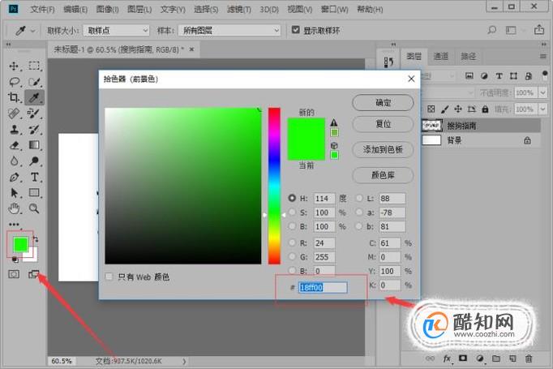Select the Zoom tool

point(34,208)
